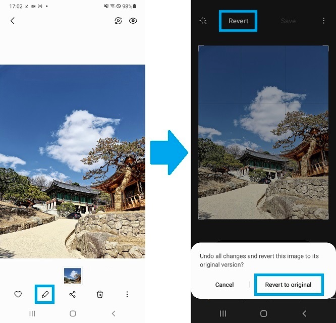
Task: Tap Cancel in the revert dialog
Action: (225, 285)
